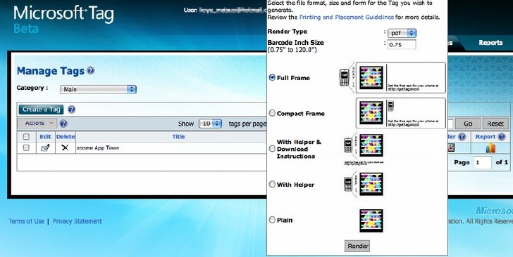
Task: Click the Delete column header
Action: (66, 137)
